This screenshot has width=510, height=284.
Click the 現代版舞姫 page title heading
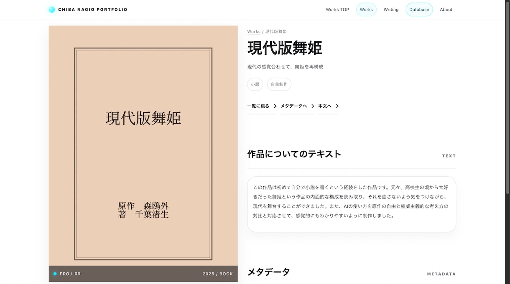pyautogui.click(x=285, y=48)
